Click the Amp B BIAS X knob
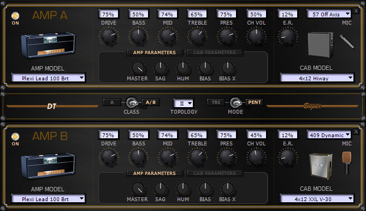366x211 pixels. [x=228, y=189]
